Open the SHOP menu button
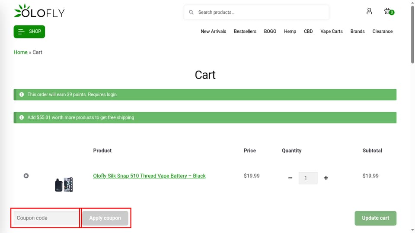The height and width of the screenshot is (233, 415). [x=29, y=31]
